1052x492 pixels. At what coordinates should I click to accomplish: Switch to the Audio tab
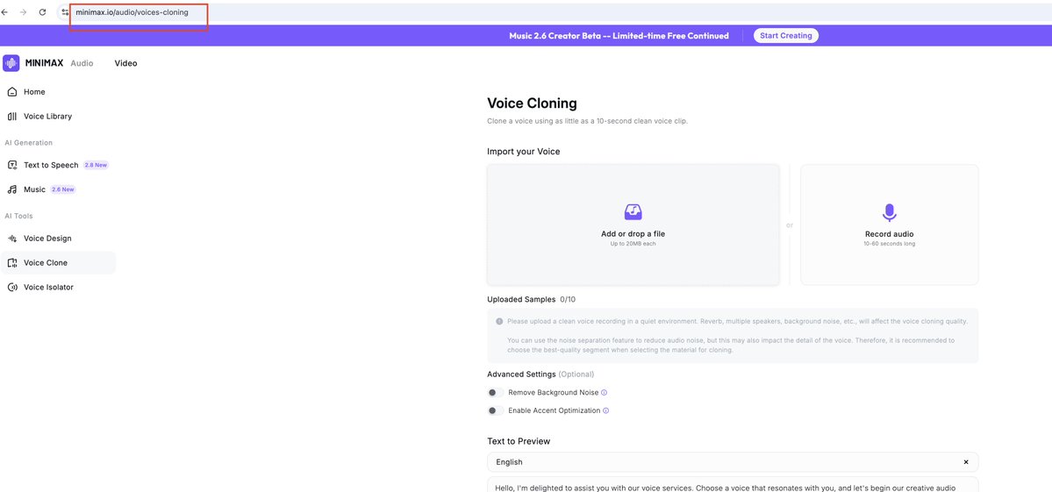coord(82,64)
